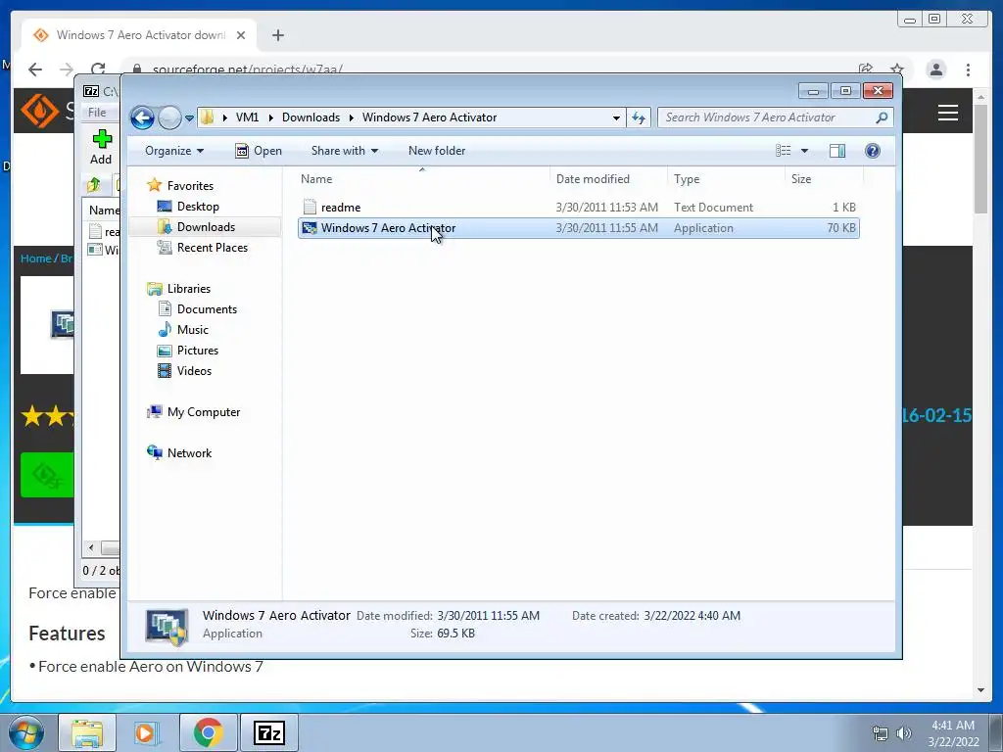Open Desktop in Favorites
Viewport: 1003px width, 752px height.
point(198,207)
